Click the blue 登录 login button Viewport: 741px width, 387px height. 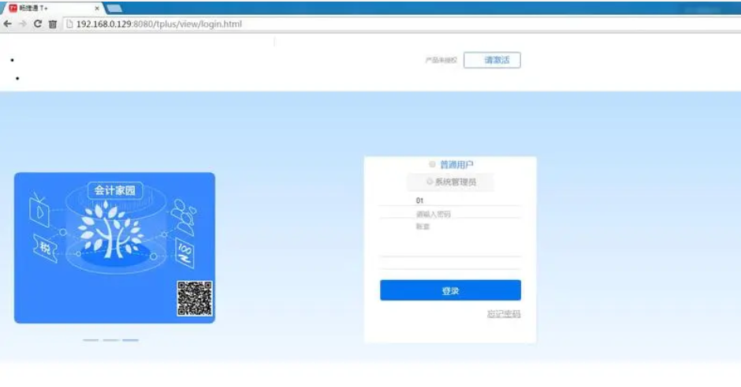click(450, 290)
